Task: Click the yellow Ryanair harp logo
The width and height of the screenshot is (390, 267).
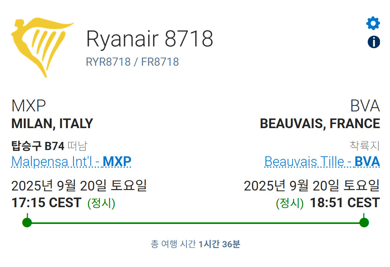Action: click(42, 47)
